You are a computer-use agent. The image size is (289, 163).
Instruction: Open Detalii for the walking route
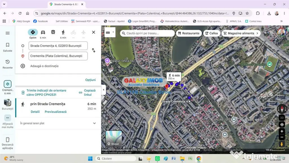tap(35, 112)
